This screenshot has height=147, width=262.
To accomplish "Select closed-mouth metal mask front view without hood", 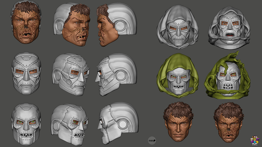I will 26,73.
